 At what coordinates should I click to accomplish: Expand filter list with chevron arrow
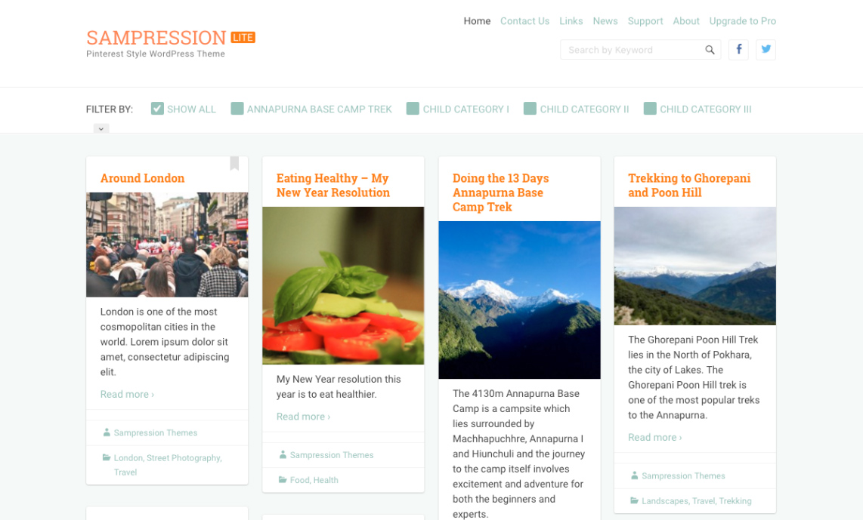point(101,128)
